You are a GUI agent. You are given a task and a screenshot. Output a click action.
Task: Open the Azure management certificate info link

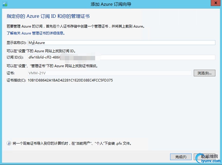pyautogui.click(x=36, y=33)
